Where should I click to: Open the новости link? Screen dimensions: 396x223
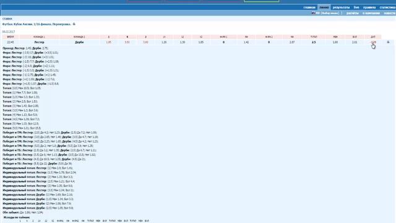[x=389, y=13]
